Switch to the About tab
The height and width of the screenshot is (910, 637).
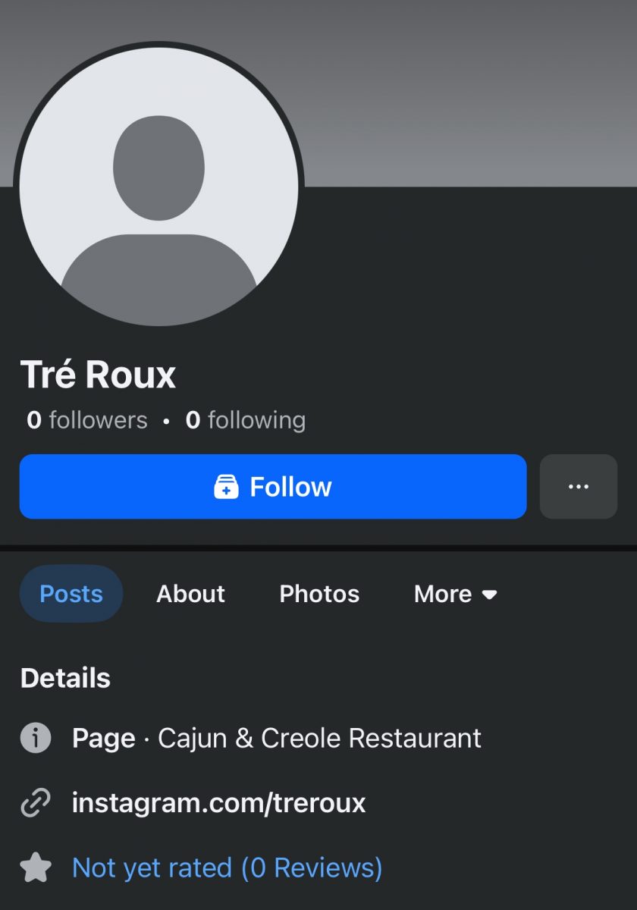point(191,594)
